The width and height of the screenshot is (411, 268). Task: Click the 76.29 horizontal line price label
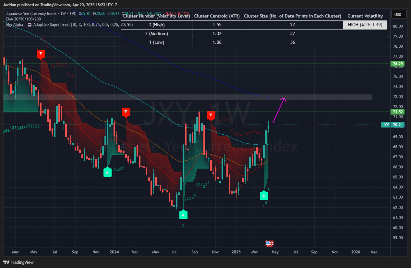point(398,64)
